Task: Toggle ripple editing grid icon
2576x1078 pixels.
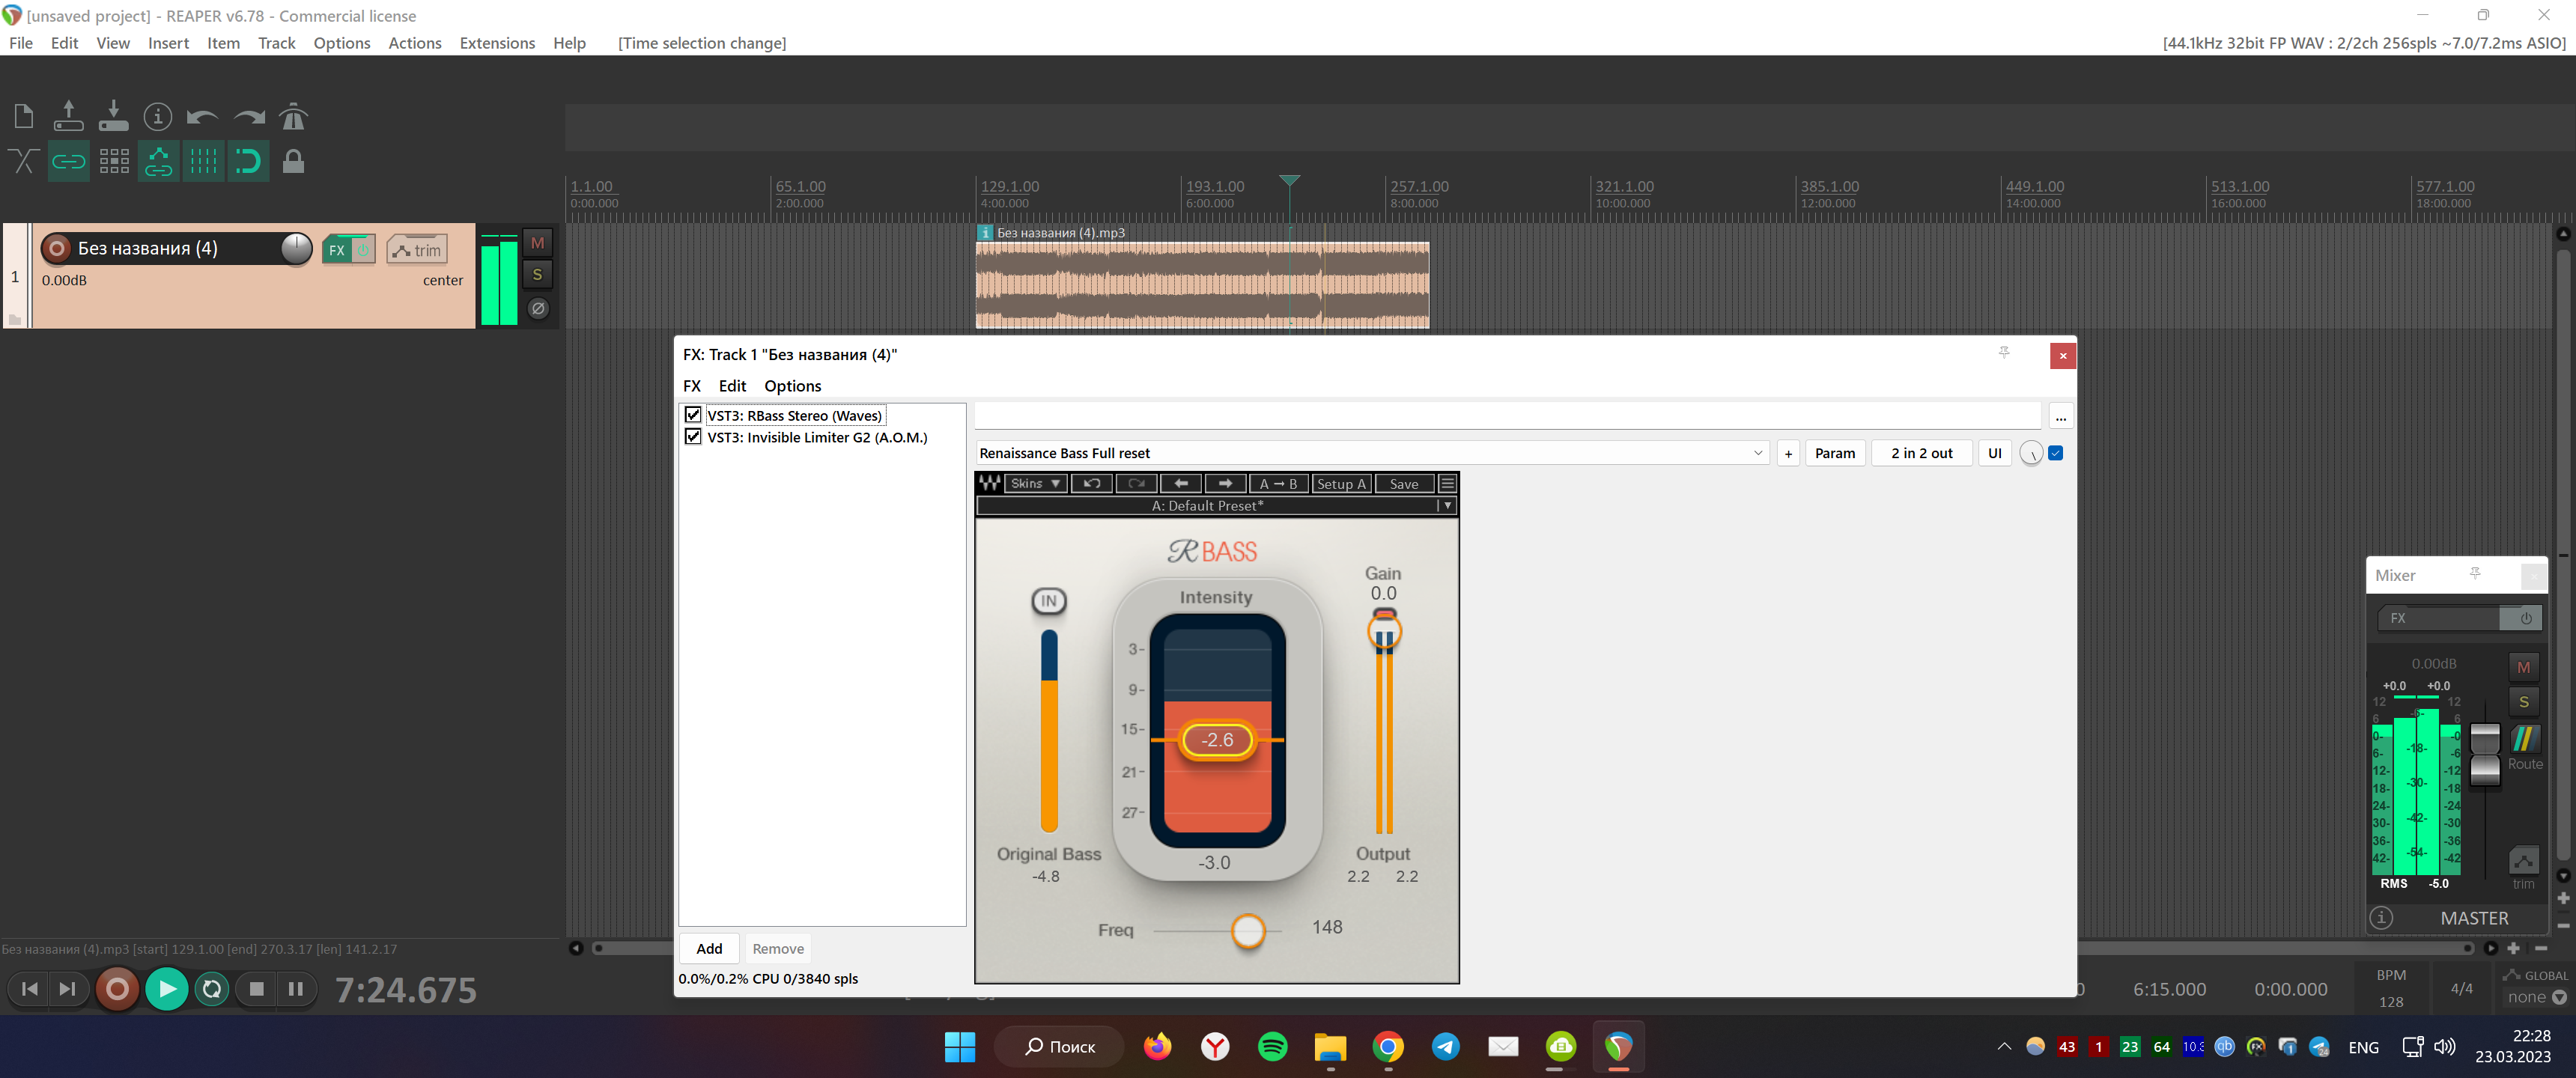Action: pyautogui.click(x=114, y=161)
